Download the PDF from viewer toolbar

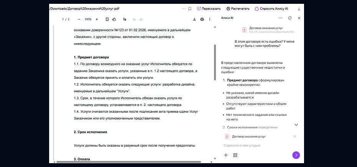coord(195,19)
